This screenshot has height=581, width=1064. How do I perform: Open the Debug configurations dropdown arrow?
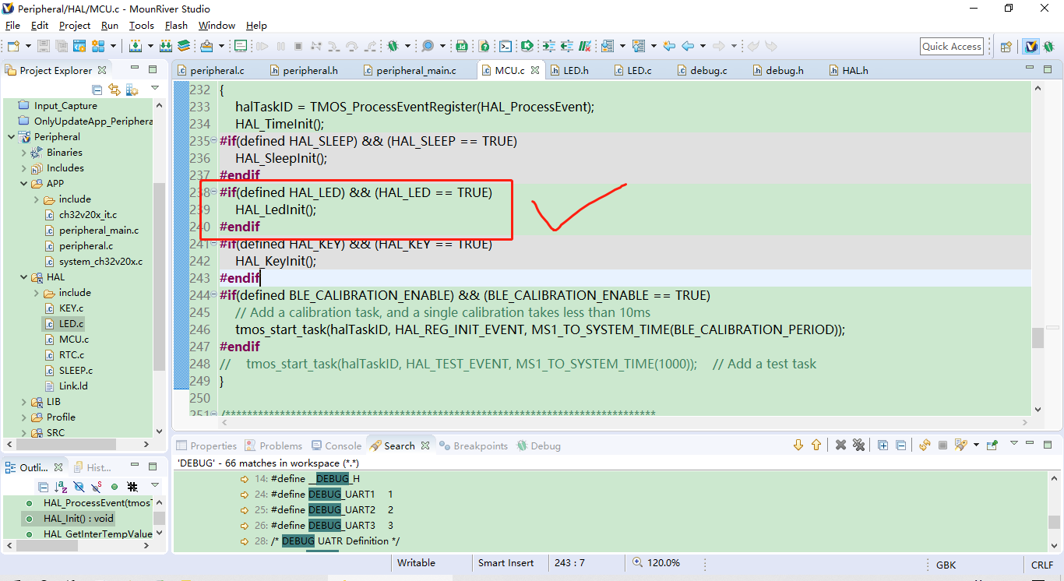[407, 46]
